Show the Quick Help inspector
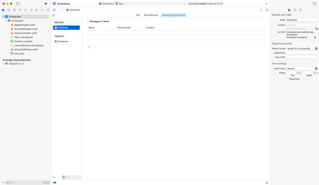Screen dimensions: 319x185 coord(301,10)
